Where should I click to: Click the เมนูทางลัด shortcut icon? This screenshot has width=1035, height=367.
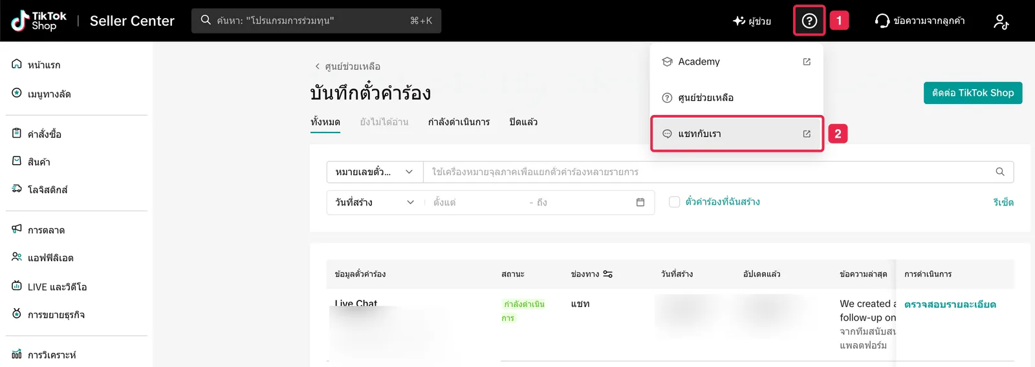click(17, 93)
